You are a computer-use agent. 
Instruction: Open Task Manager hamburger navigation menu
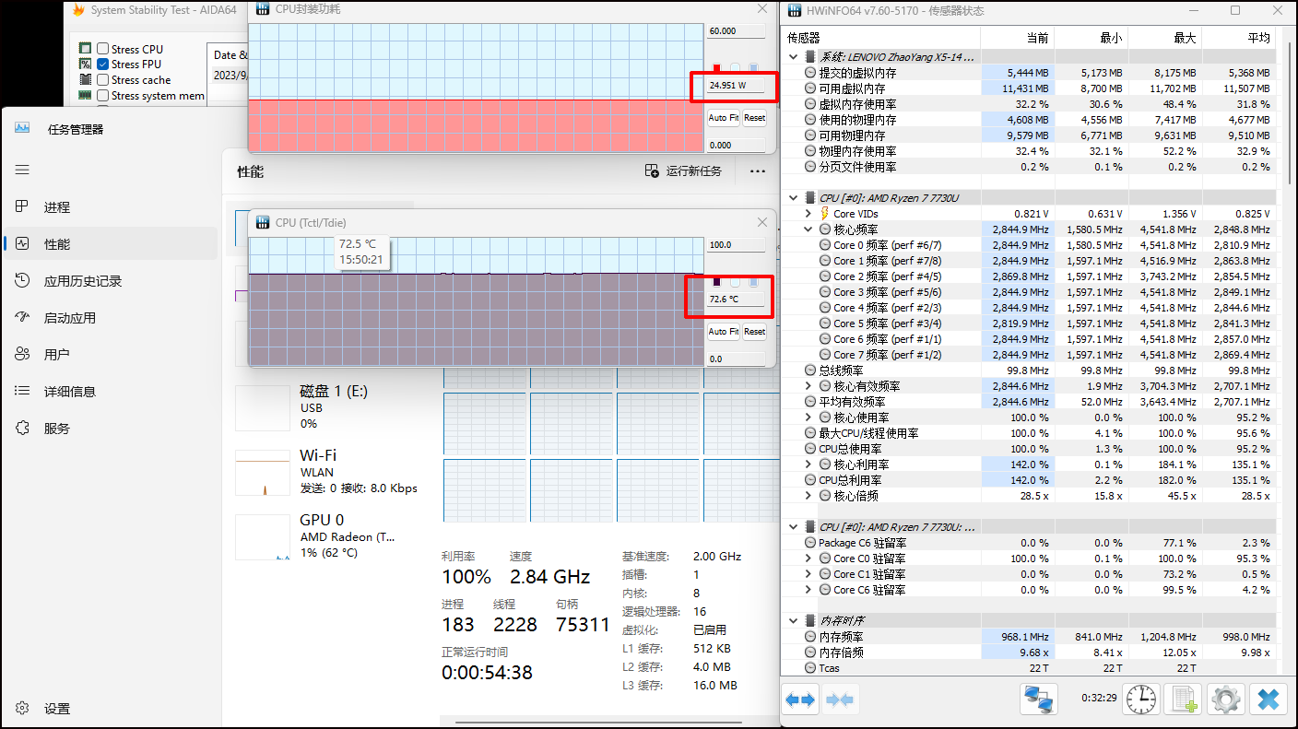tap(22, 170)
